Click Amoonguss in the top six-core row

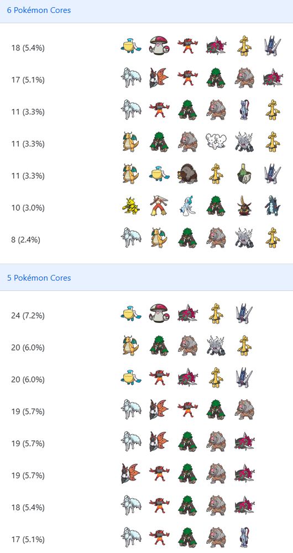tap(159, 45)
